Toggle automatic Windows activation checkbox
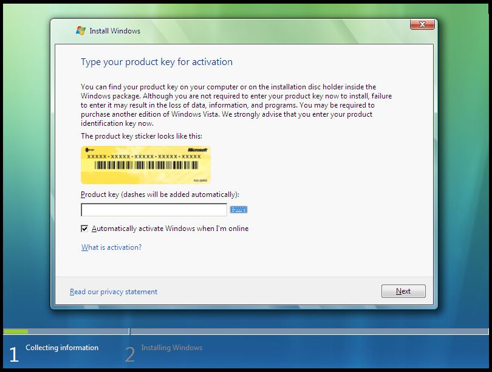 click(x=84, y=229)
